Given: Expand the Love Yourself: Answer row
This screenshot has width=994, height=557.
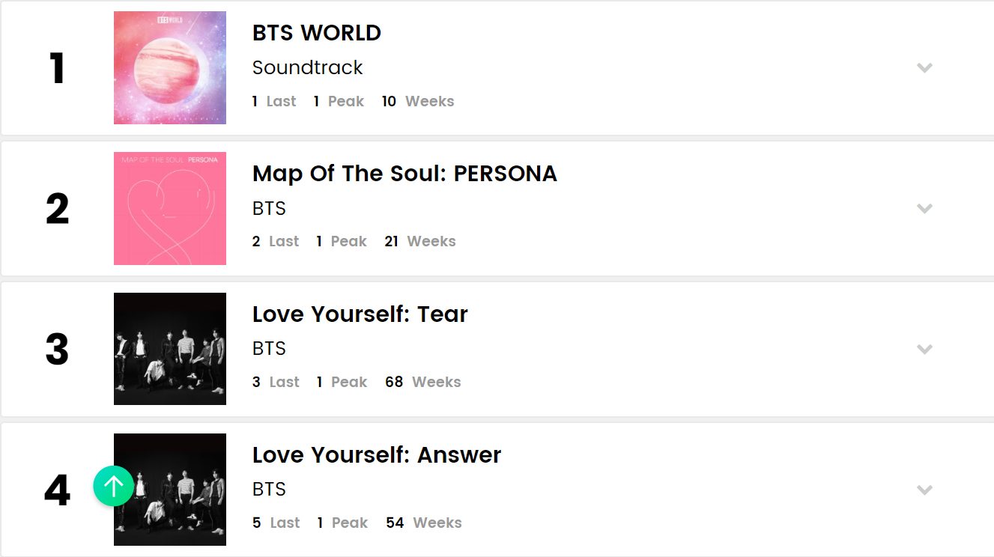Looking at the screenshot, I should tap(924, 490).
